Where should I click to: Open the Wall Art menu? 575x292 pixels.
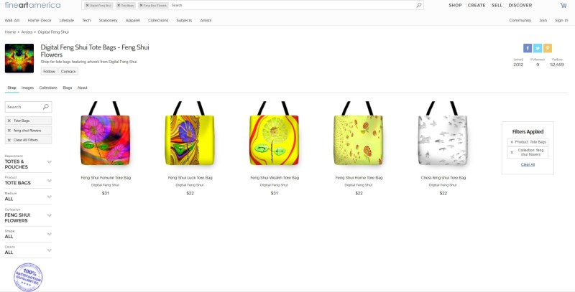[12, 21]
